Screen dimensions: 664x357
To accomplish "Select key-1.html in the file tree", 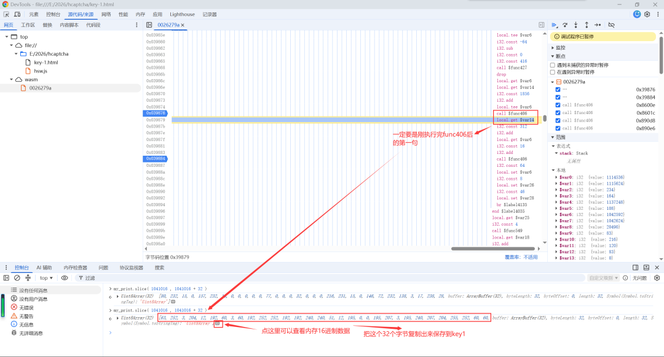I will 45,63.
